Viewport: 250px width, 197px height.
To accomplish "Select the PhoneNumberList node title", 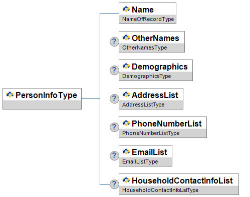I will (x=167, y=123).
